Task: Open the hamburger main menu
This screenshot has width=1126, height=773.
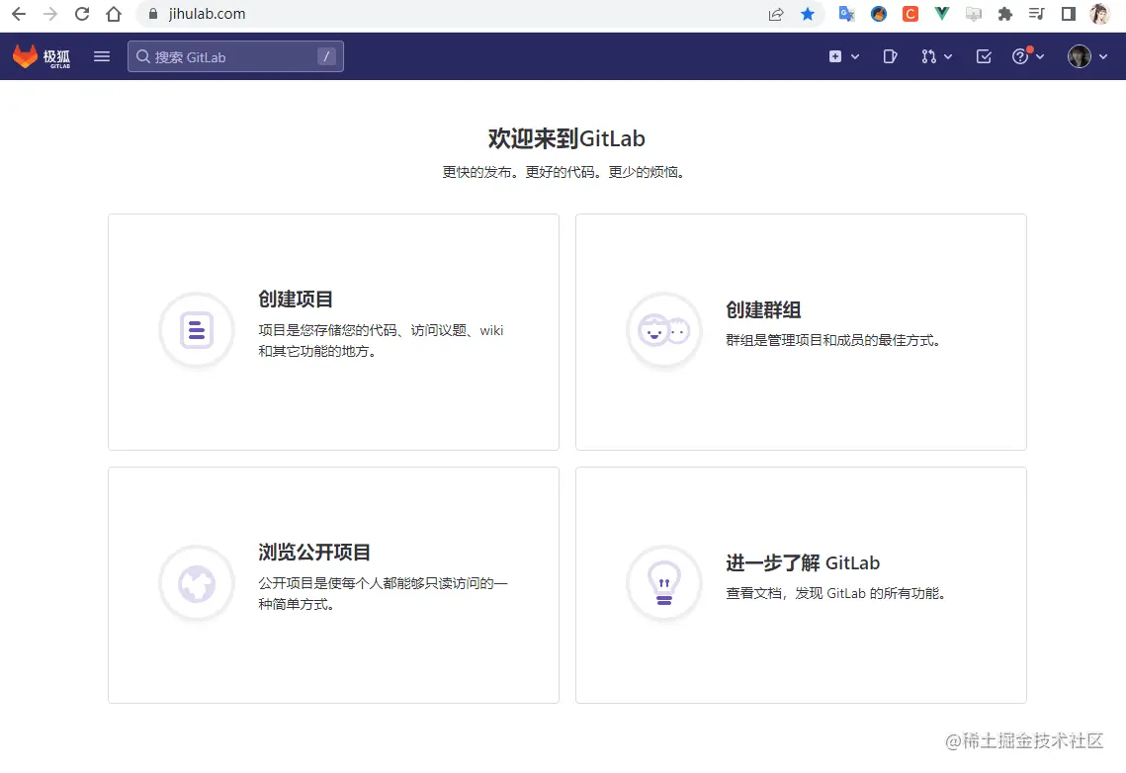Action: (x=102, y=56)
